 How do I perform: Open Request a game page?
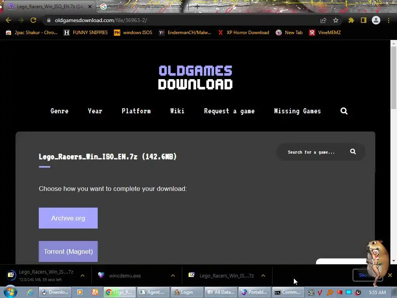click(230, 111)
